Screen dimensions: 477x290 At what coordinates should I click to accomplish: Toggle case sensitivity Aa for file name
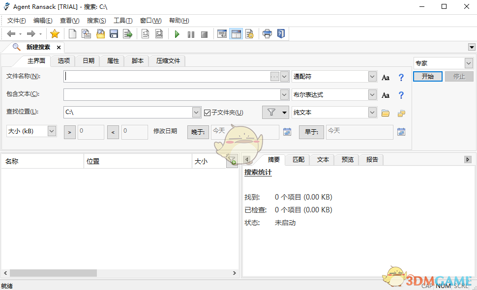point(386,77)
